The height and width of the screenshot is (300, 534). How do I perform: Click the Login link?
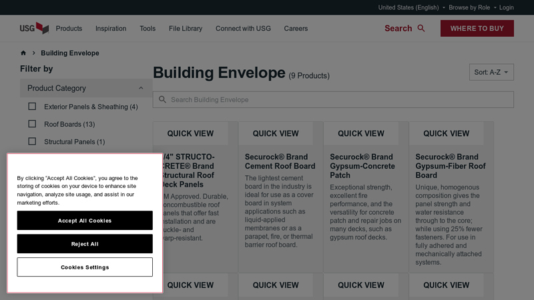tap(507, 7)
